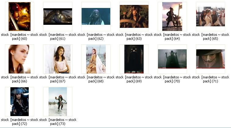
Task: Select the pirate portrait thumbnail (72)
Action: pos(20,102)
